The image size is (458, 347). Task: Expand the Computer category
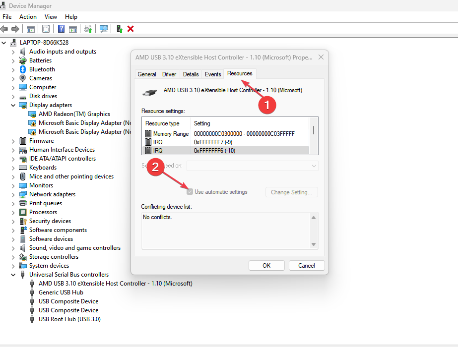click(13, 88)
